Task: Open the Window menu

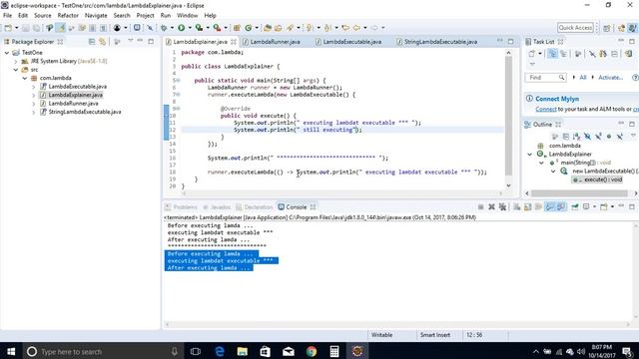Action: 187,16
